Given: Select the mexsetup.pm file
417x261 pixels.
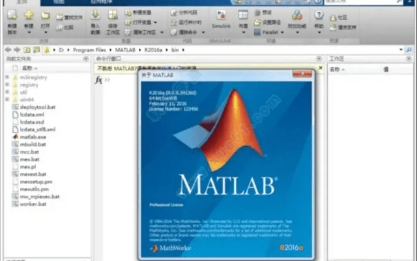Looking at the screenshot, I should [x=36, y=181].
